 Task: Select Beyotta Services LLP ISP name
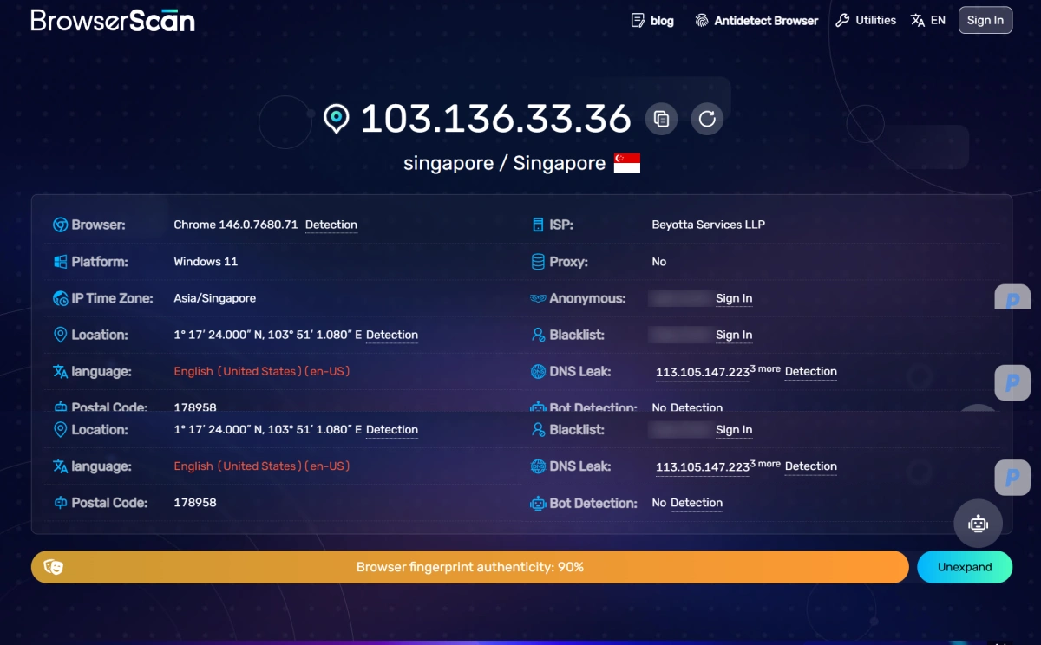709,225
